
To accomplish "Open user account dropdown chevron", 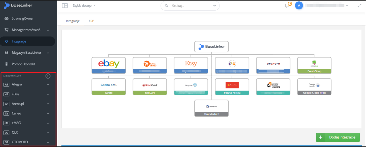I will tap(347, 6).
